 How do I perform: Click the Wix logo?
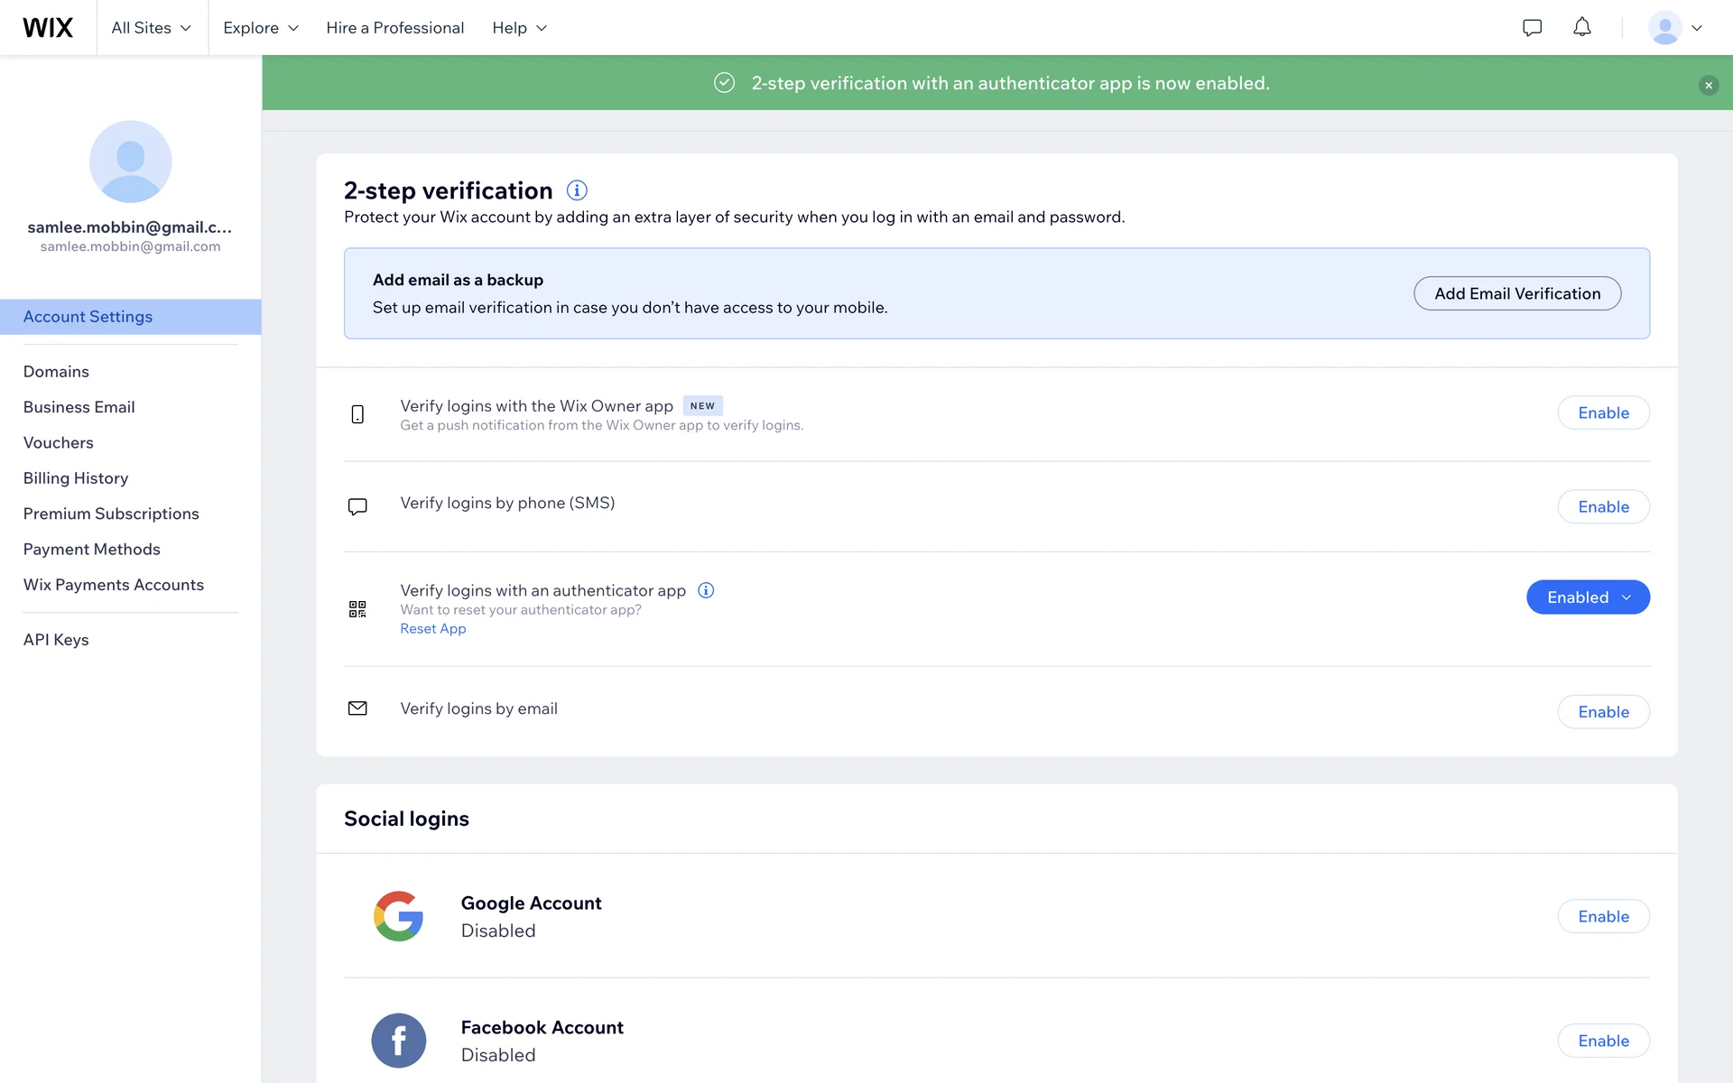coord(48,28)
